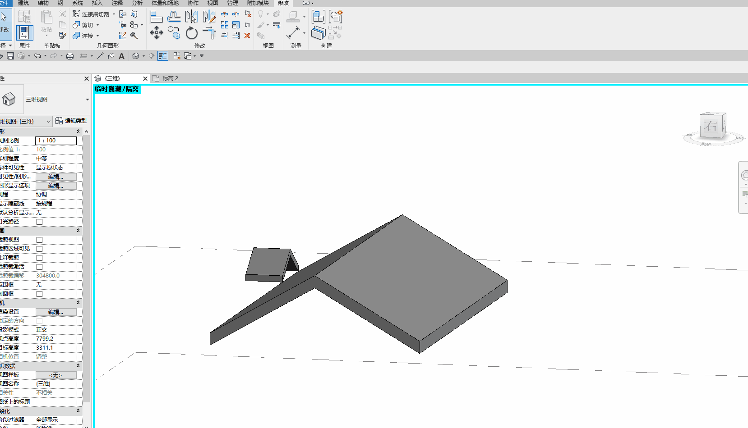Click the Save icon in quick access toolbar
The height and width of the screenshot is (428, 748).
pos(10,56)
